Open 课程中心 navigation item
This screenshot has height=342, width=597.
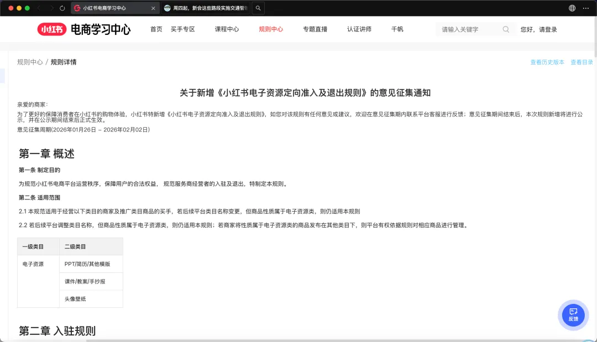pyautogui.click(x=227, y=29)
